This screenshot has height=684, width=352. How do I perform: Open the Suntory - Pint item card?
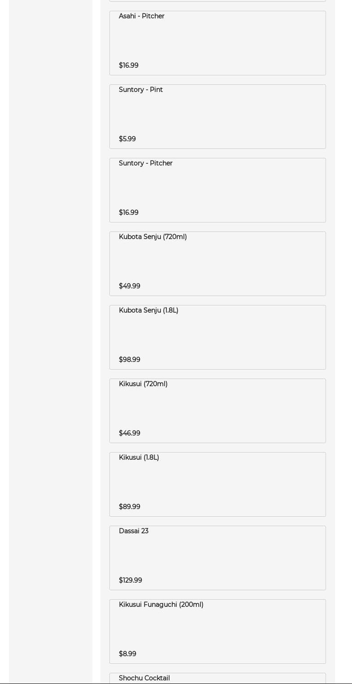[x=217, y=116]
